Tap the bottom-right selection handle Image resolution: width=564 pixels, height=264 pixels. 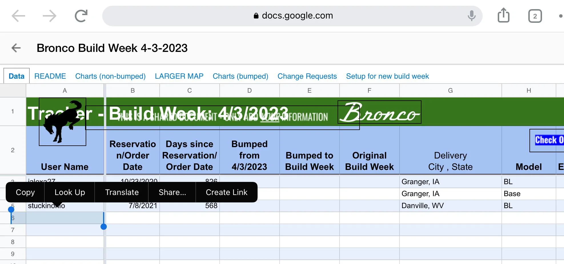[104, 227]
